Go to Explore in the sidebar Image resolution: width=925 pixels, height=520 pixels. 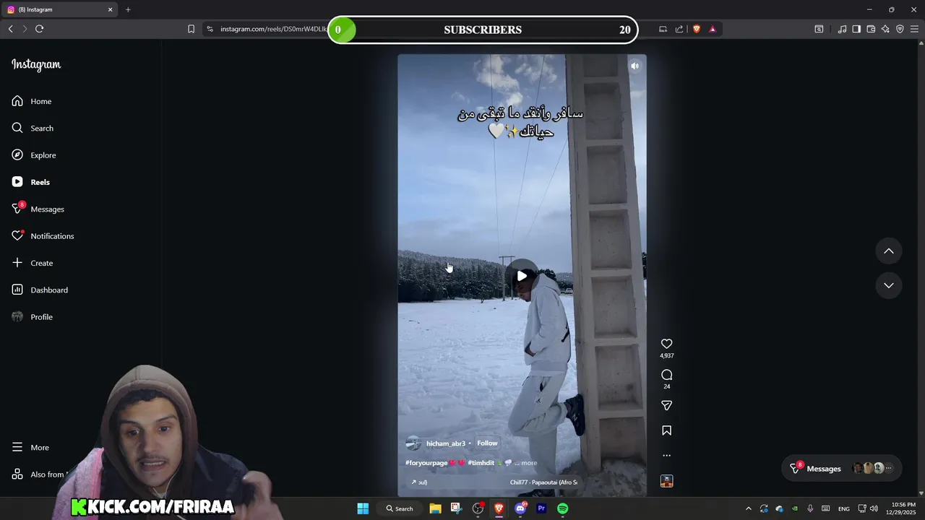(33, 155)
